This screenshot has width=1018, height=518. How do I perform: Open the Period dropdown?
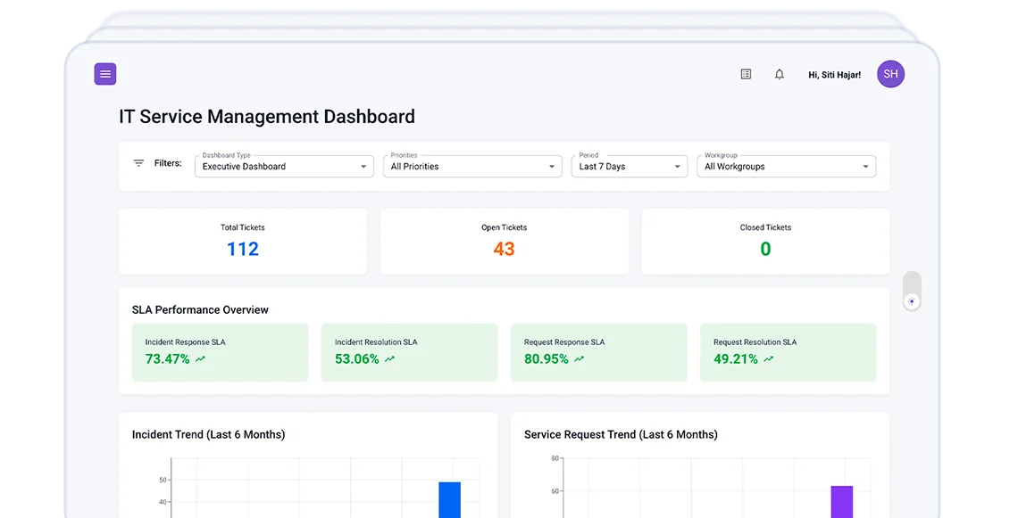tap(630, 167)
